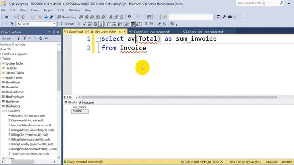Select the dbo.Employee table

click(x=15, y=97)
